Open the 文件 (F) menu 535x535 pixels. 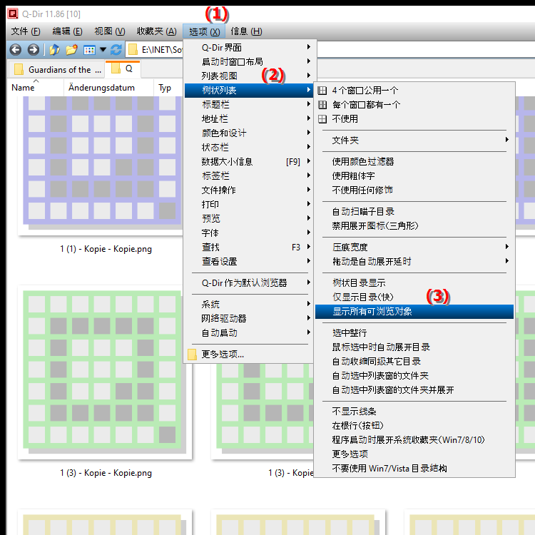coord(26,31)
